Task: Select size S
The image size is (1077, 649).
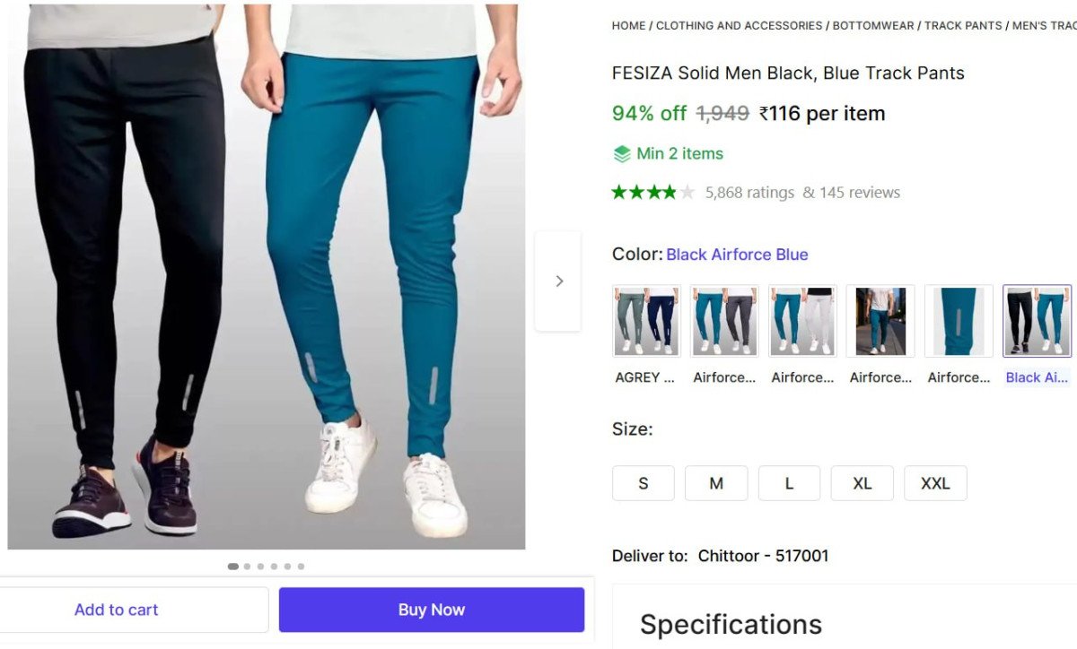Action: tap(643, 483)
